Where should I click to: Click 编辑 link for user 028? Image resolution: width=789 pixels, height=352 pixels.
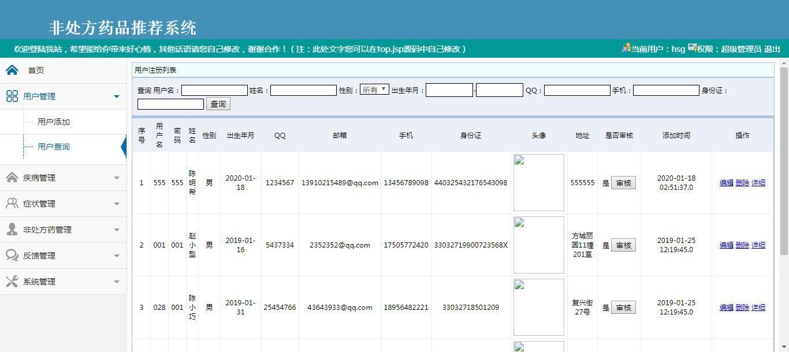point(726,308)
